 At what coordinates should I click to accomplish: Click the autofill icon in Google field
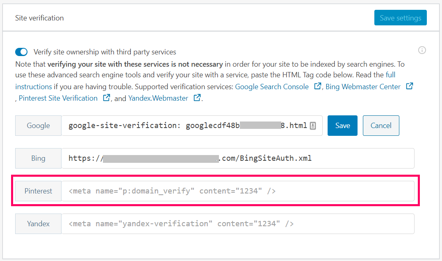point(312,126)
